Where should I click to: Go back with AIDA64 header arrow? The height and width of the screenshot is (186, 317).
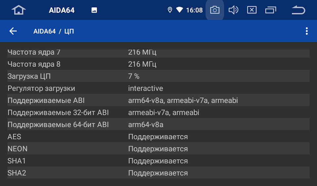(13, 31)
